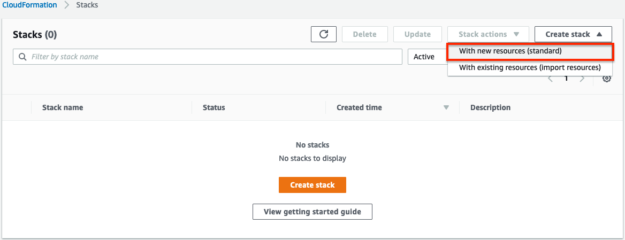This screenshot has width=625, height=240.
Task: Open the Active status filter dropdown
Action: [x=427, y=57]
